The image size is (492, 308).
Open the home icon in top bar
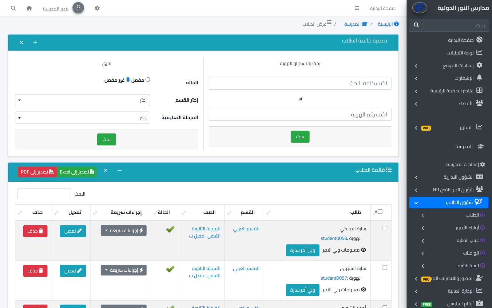click(29, 8)
